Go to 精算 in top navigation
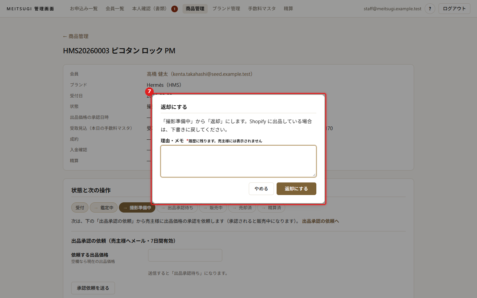 [289, 9]
